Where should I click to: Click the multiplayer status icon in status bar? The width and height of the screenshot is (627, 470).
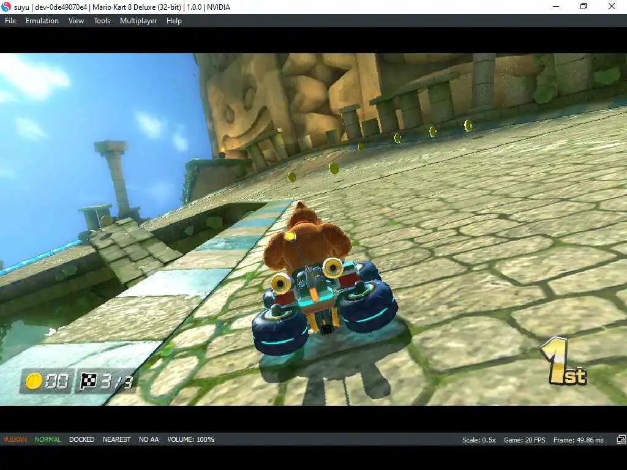coord(621,439)
